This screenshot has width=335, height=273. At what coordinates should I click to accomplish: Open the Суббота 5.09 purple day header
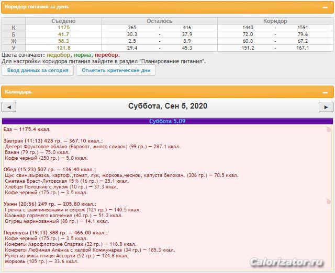(x=167, y=121)
